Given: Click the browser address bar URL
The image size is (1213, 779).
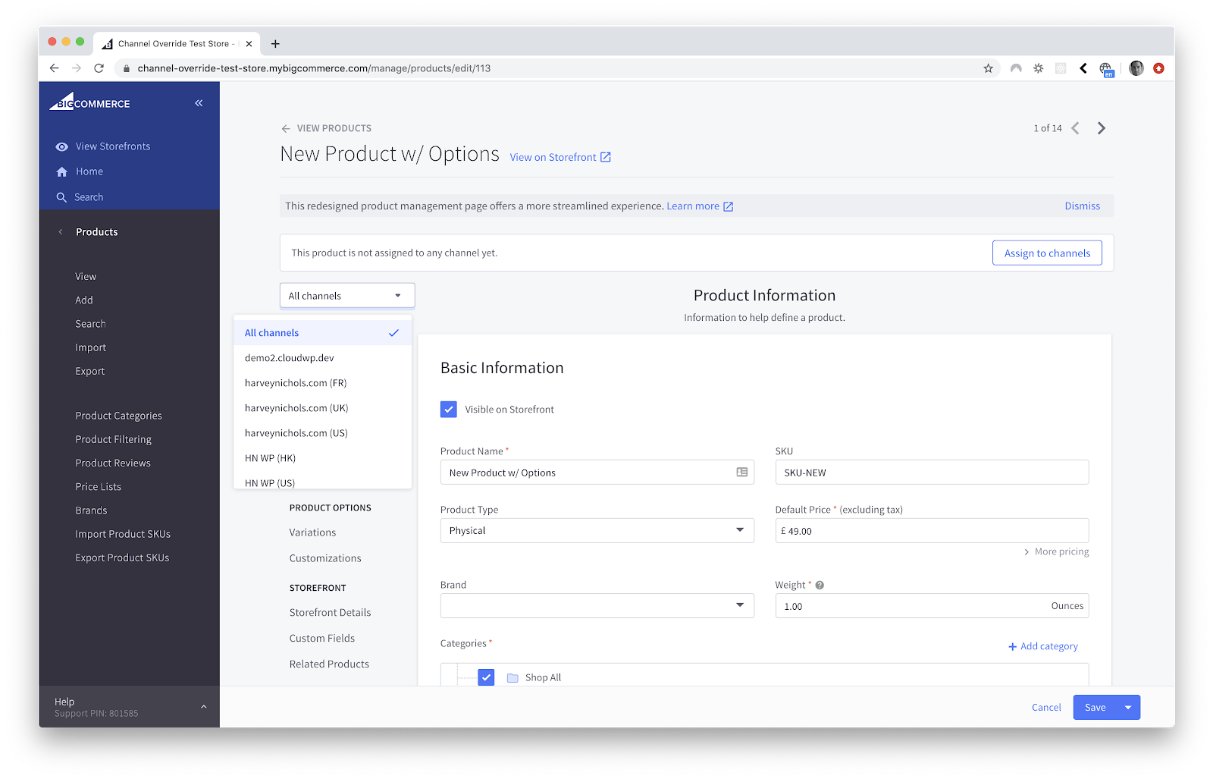Looking at the screenshot, I should 314,68.
